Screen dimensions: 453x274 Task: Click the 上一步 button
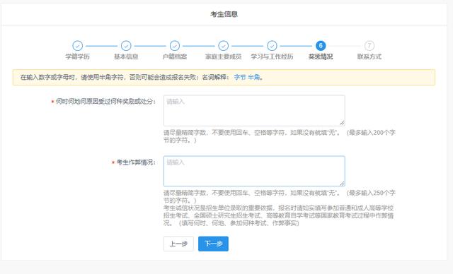[x=178, y=244]
